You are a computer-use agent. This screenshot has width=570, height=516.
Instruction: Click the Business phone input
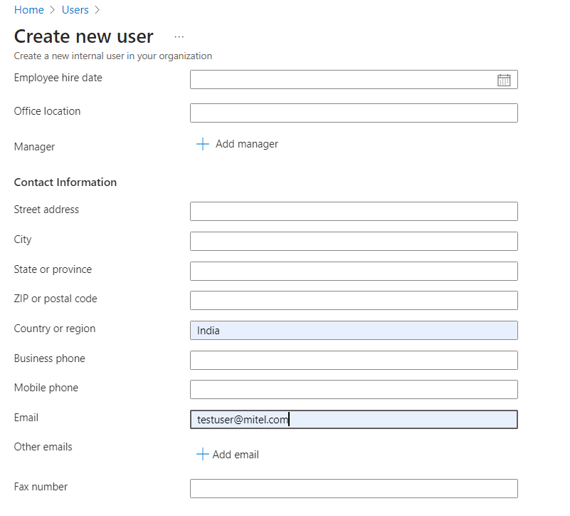[x=354, y=361]
